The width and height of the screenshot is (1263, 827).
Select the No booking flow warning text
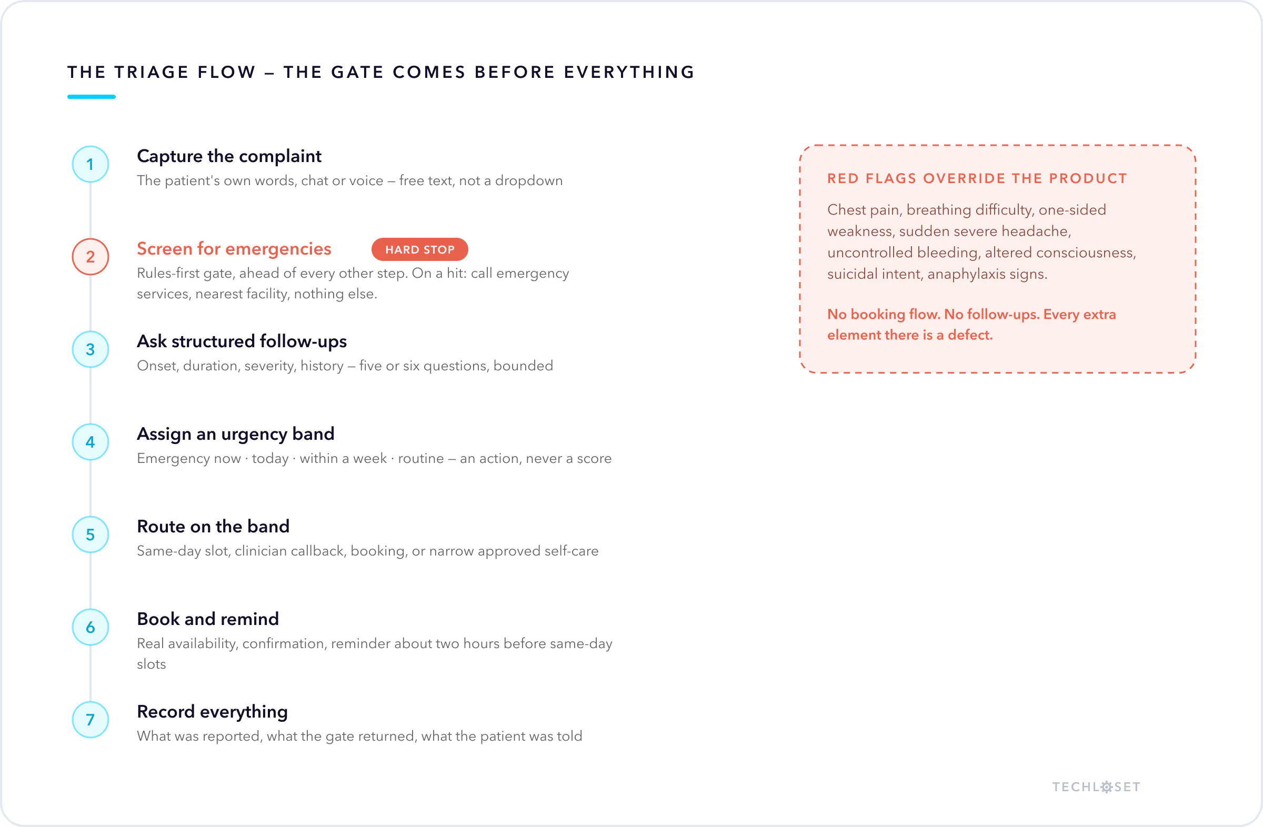(x=971, y=325)
